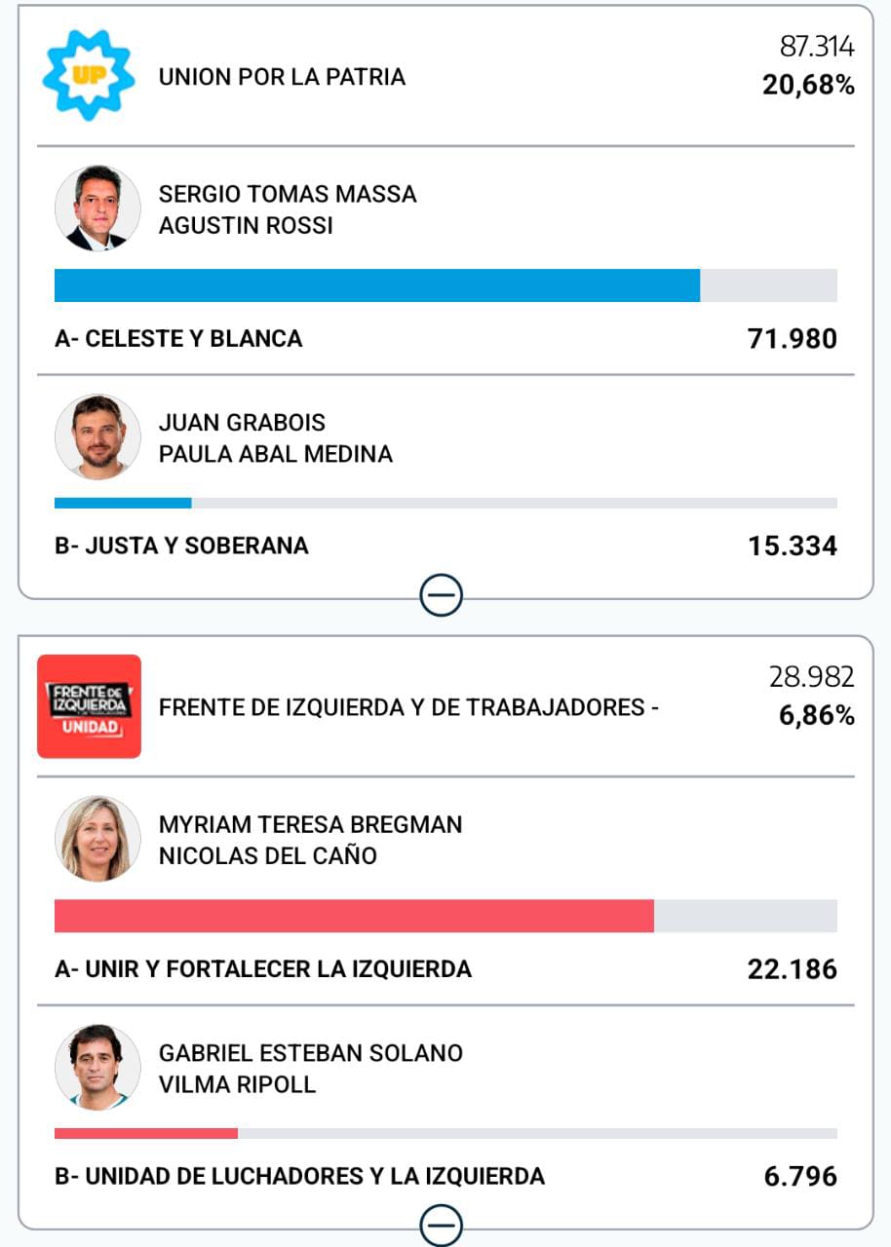
Task: Click the 6,86% party percentage
Action: [x=816, y=716]
